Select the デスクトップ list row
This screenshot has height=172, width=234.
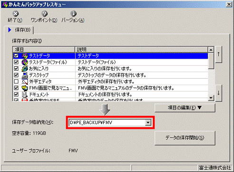click(110, 75)
